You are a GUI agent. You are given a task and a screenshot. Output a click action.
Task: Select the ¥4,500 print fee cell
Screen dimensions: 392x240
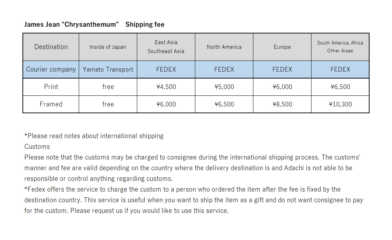tap(166, 87)
